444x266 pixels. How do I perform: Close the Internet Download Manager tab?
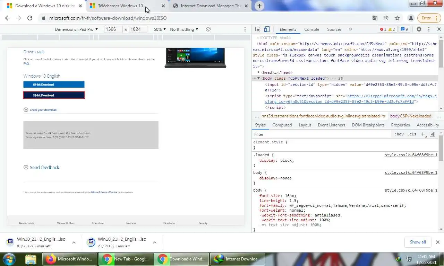pyautogui.click(x=246, y=6)
